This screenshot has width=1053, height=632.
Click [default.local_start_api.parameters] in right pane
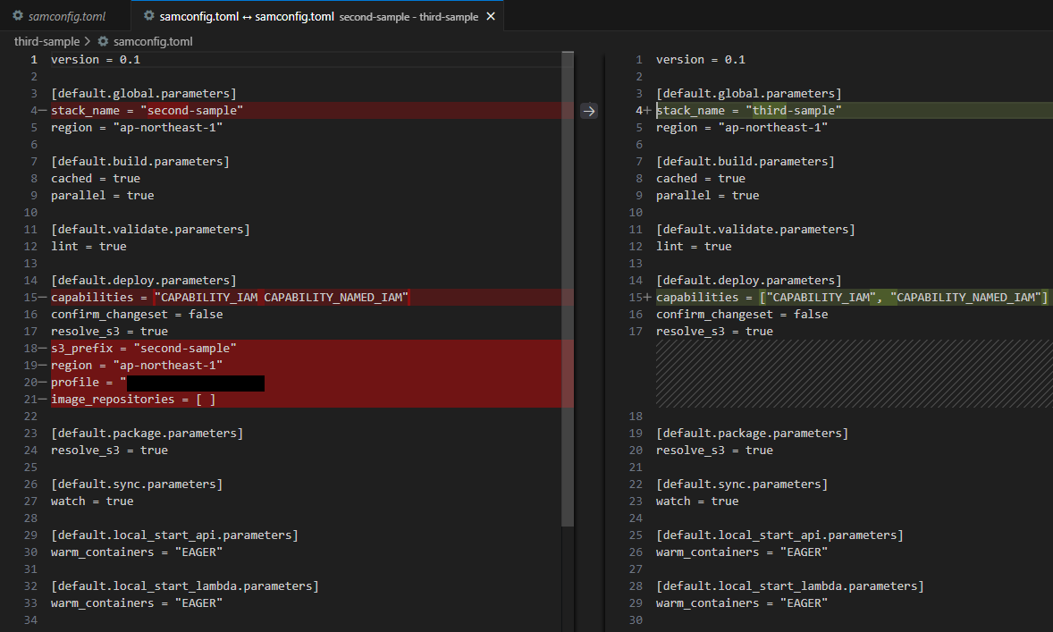pos(779,535)
